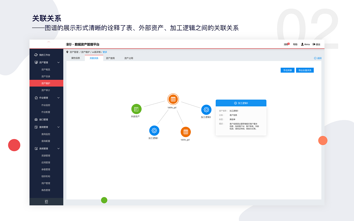Image resolution: width=354 pixels, height=221 pixels.
Task: Click the 手动关联 button
Action: click(287, 70)
